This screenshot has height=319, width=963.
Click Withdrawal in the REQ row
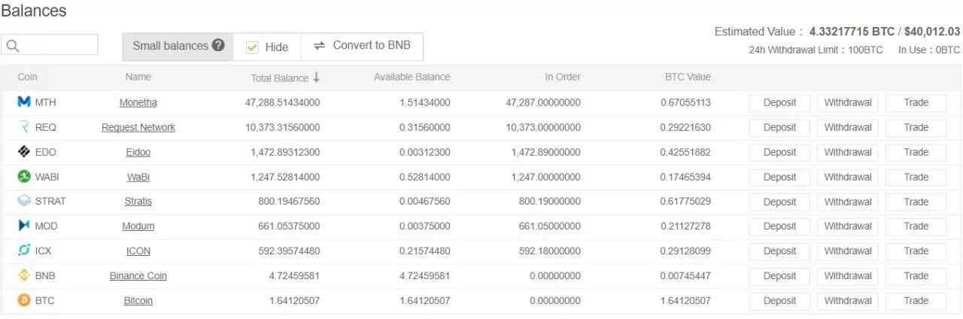pyautogui.click(x=848, y=128)
